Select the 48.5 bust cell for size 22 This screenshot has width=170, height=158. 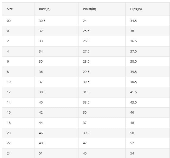coord(42,143)
